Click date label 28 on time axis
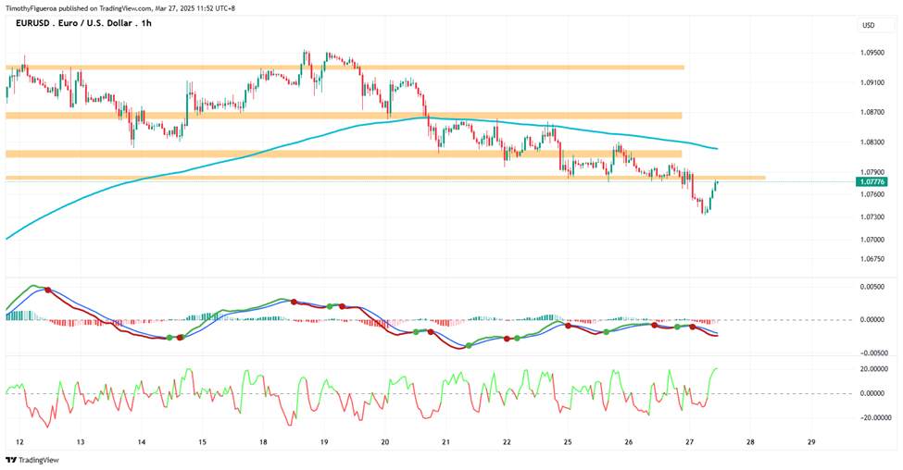The height and width of the screenshot is (470, 903). coord(750,442)
